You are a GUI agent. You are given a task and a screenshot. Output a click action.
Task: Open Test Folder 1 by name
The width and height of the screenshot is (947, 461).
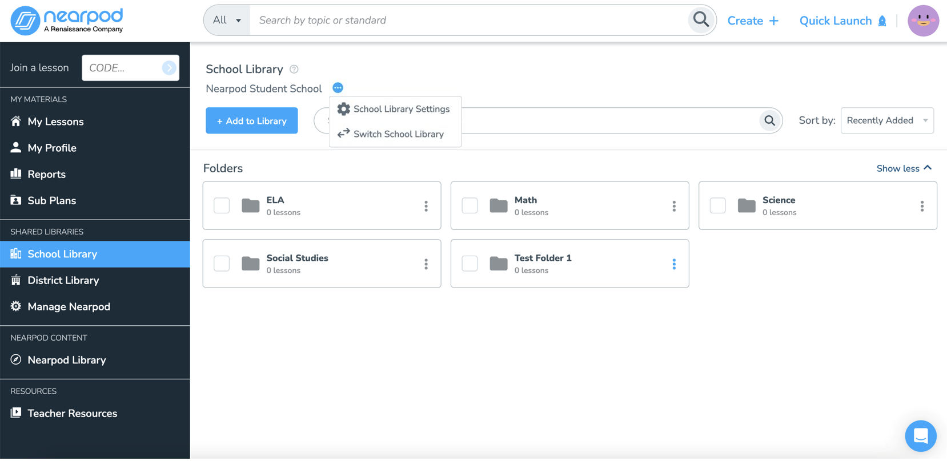point(543,258)
